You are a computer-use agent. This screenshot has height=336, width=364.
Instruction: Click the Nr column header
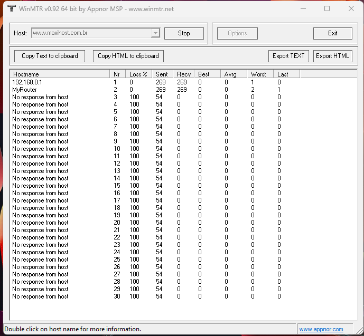[117, 74]
